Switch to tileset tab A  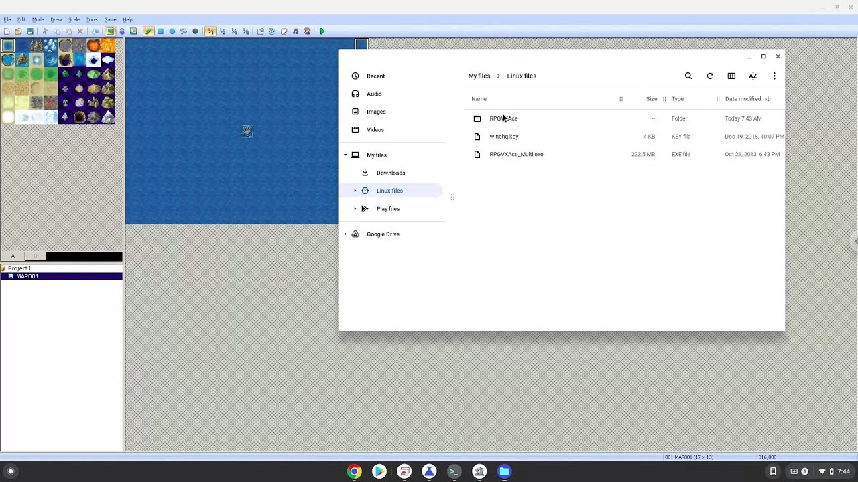pos(12,256)
